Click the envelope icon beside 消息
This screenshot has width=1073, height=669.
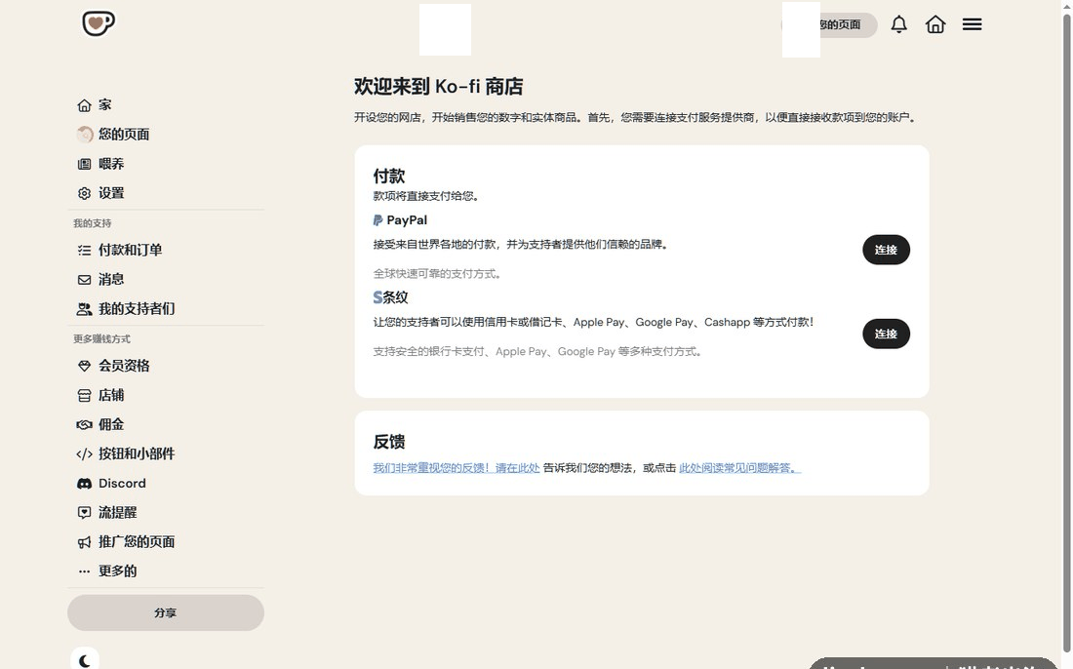pyautogui.click(x=84, y=280)
